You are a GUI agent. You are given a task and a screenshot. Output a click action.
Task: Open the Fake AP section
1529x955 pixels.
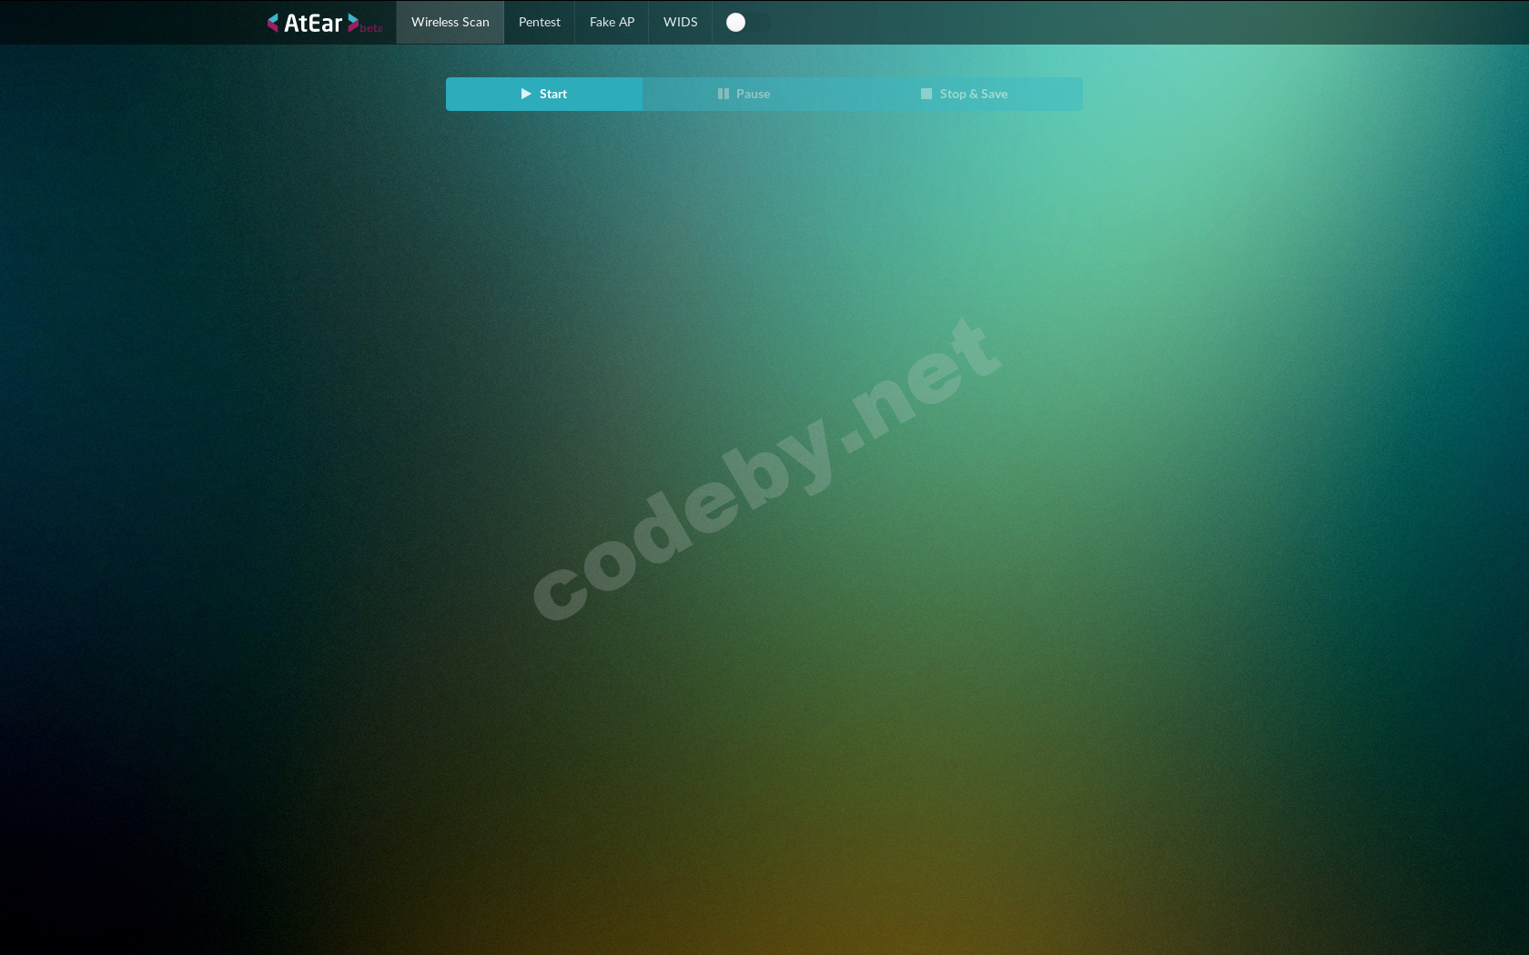point(611,22)
